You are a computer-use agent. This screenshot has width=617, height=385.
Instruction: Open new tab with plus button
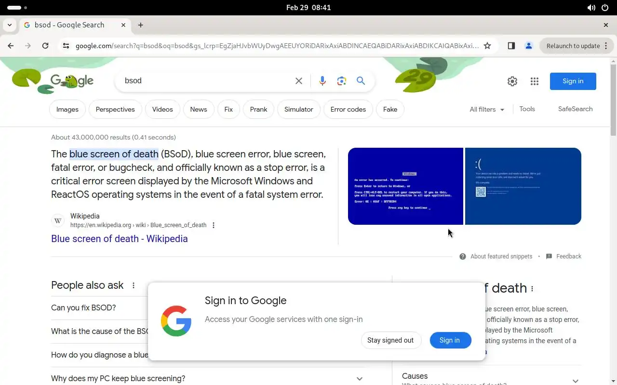click(x=141, y=25)
